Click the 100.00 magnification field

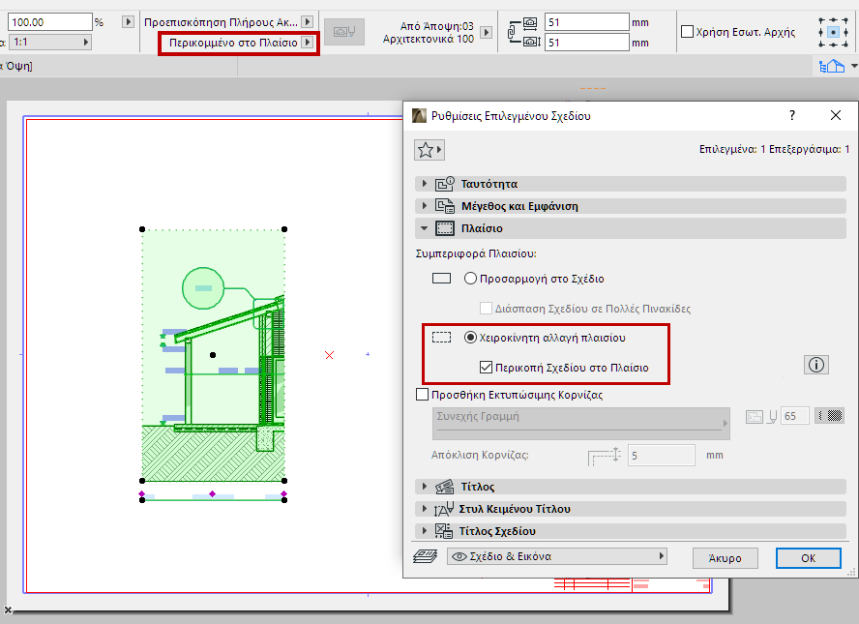[x=50, y=22]
